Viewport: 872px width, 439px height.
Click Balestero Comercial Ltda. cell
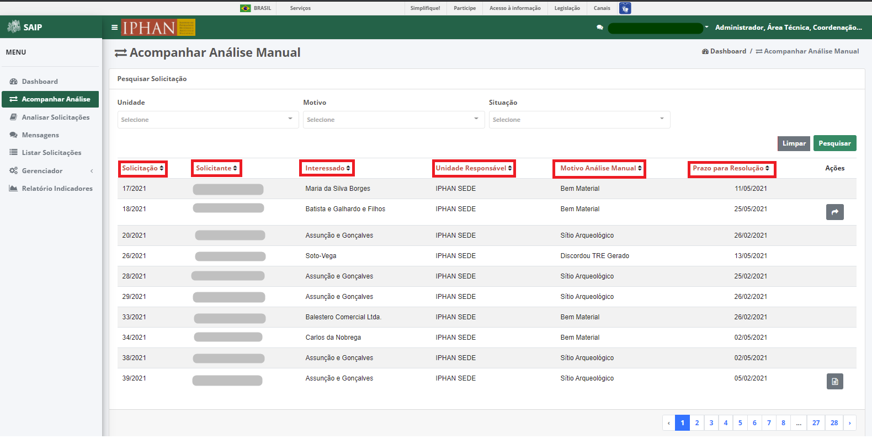[343, 317]
